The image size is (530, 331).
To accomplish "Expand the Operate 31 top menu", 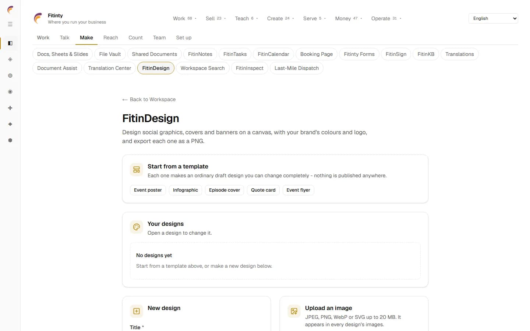I will pyautogui.click(x=386, y=18).
